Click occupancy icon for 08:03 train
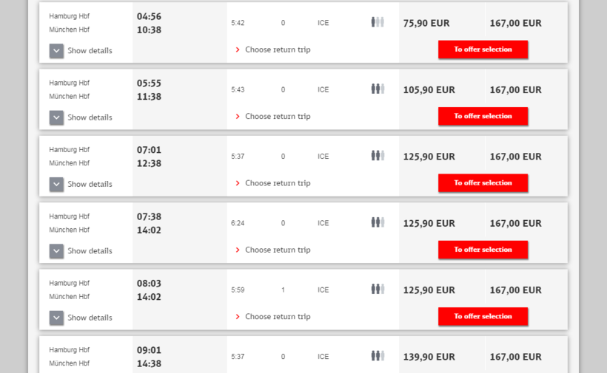This screenshot has width=607, height=373. (378, 289)
